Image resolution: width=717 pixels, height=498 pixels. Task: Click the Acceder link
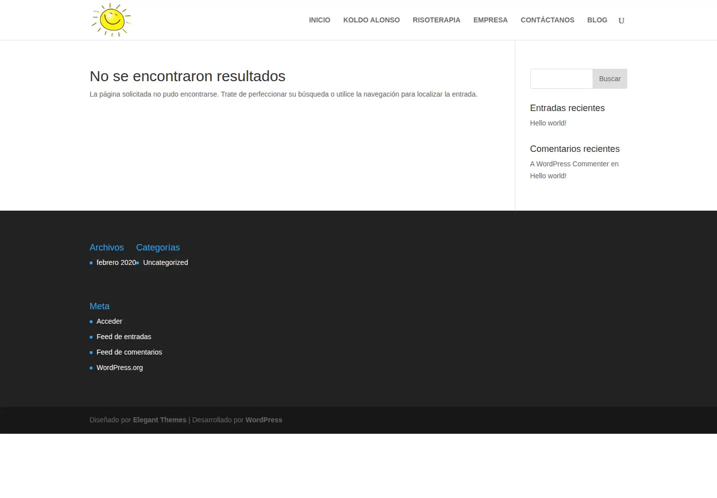tap(109, 321)
